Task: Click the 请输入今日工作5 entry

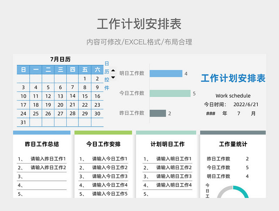Action: (x=110, y=194)
